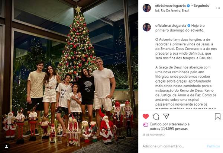223x153 pixels.
Task: Open the three-dot more options menu
Action: 218,8
